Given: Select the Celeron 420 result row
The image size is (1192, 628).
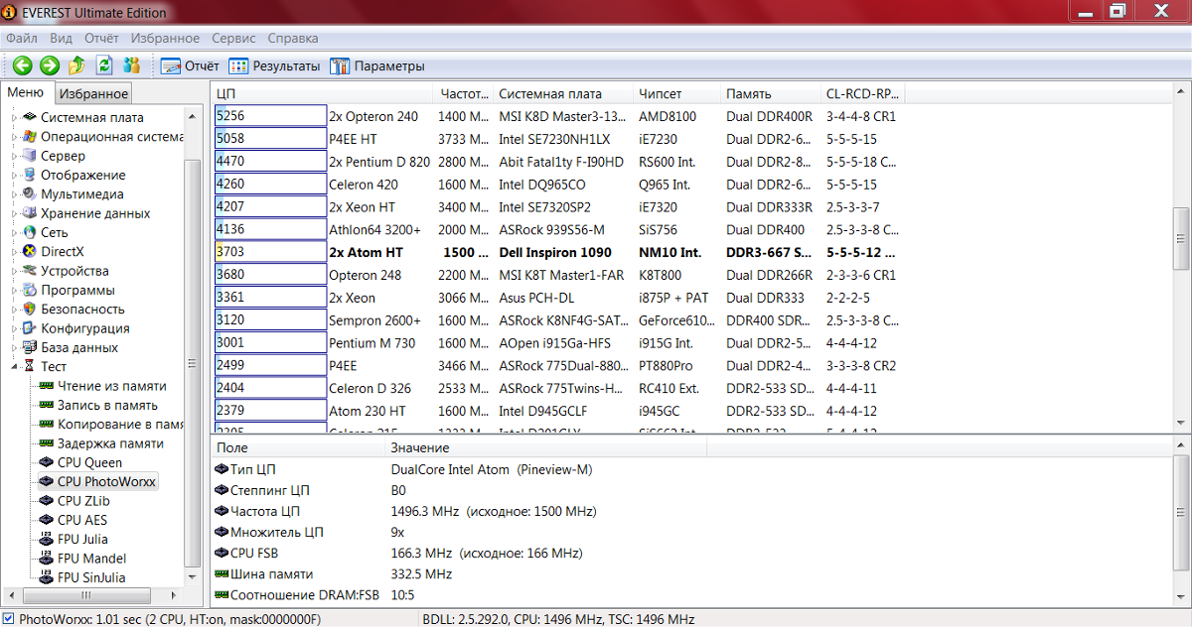Looking at the screenshot, I should coord(559,184).
